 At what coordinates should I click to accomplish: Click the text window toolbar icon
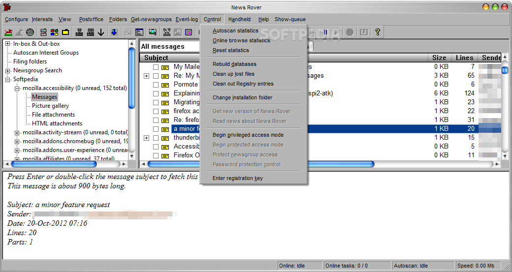click(139, 32)
